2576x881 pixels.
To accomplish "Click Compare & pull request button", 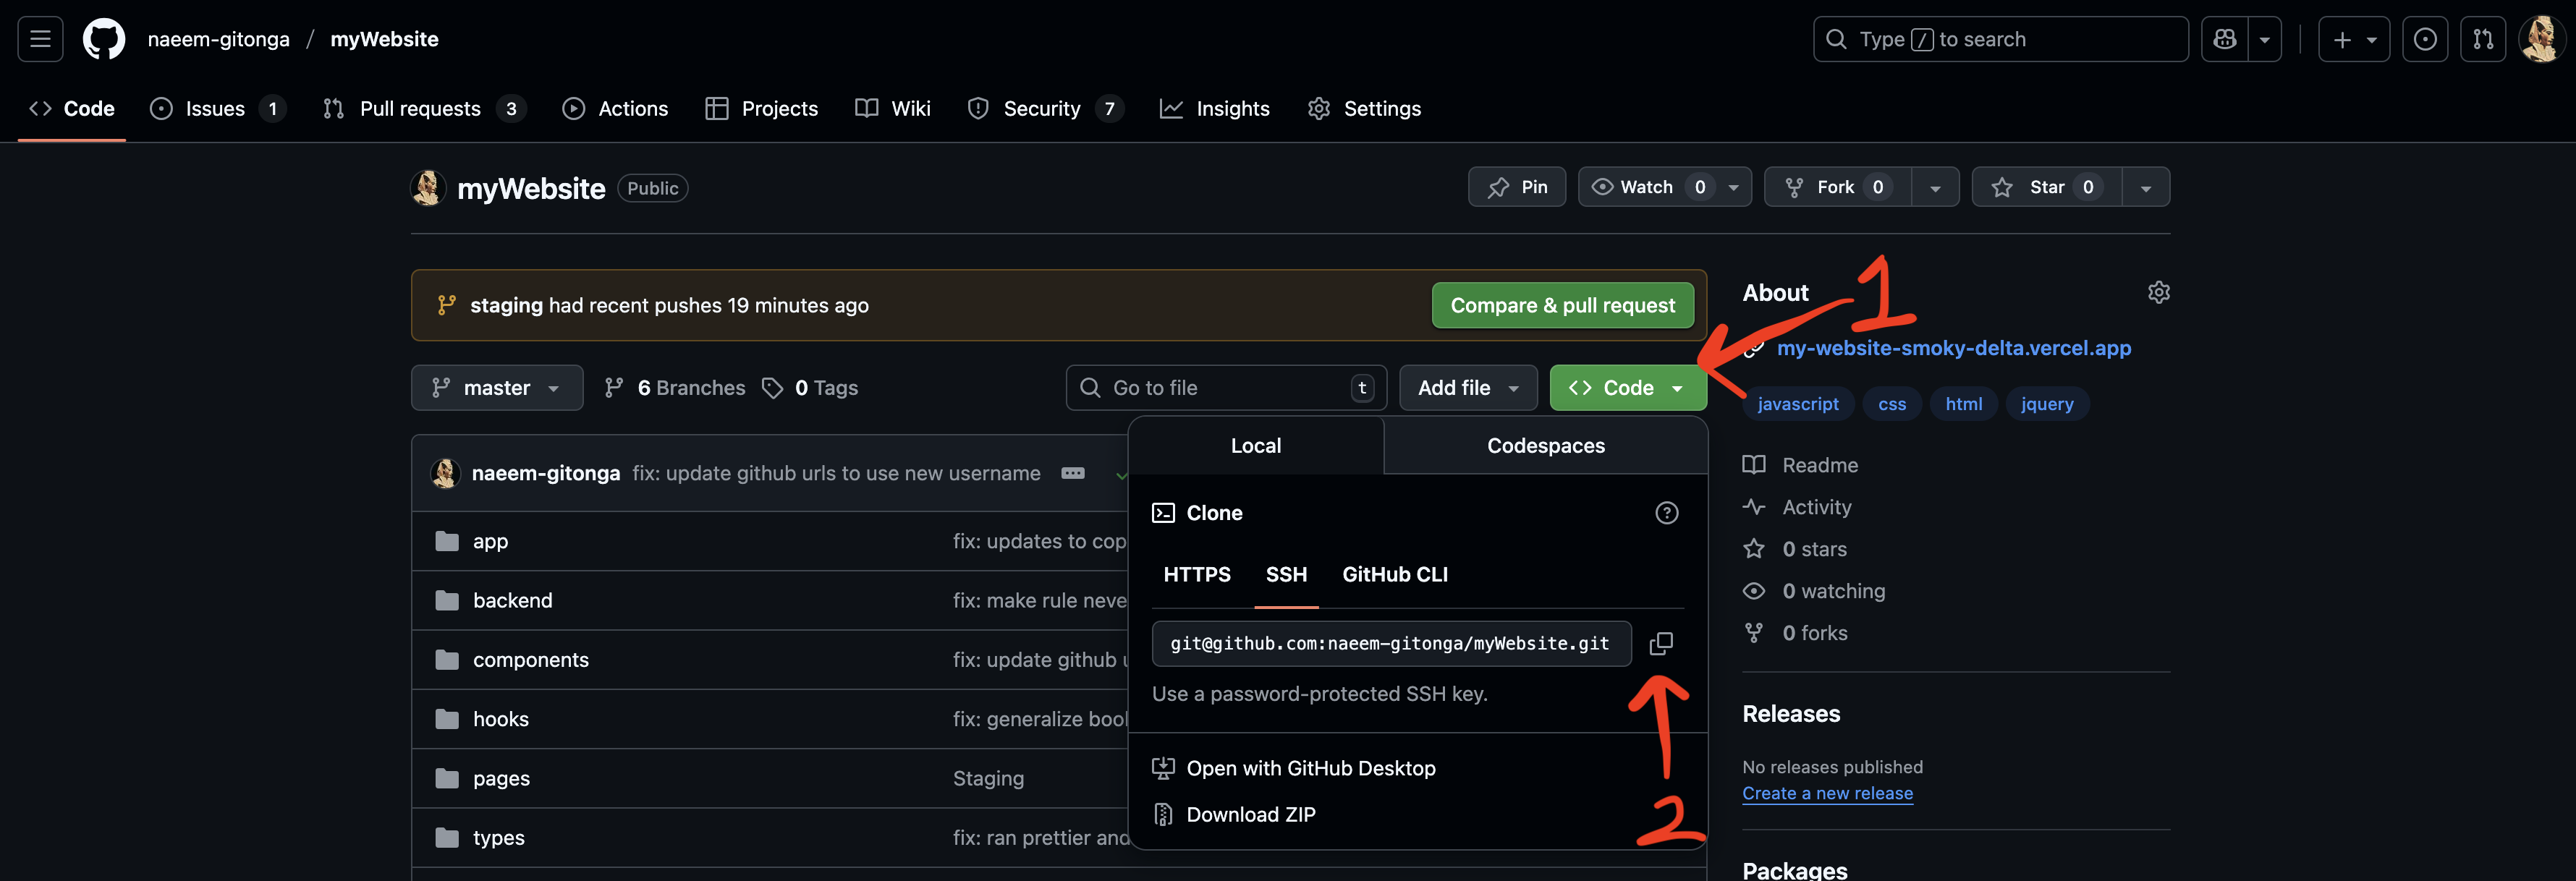I will tap(1562, 305).
